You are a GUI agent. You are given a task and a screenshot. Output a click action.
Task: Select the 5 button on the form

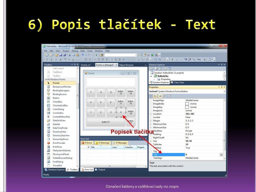(101, 102)
